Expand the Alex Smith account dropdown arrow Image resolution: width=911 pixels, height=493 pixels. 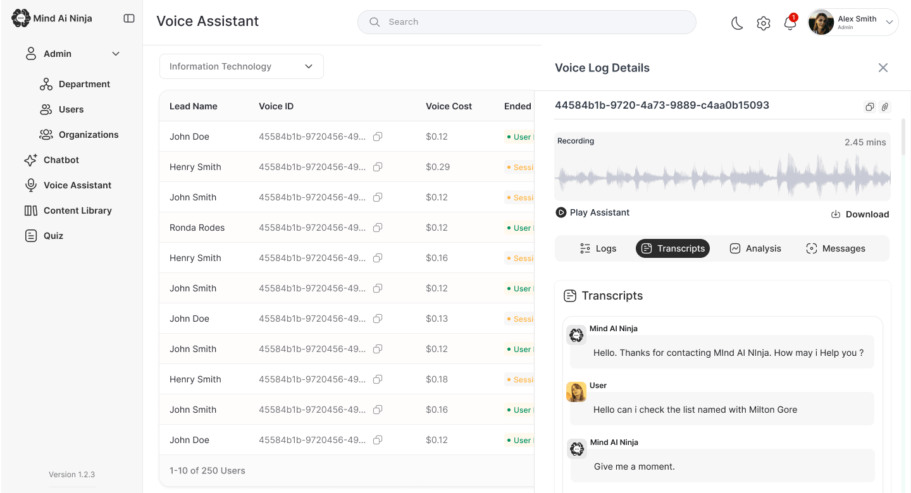[889, 22]
